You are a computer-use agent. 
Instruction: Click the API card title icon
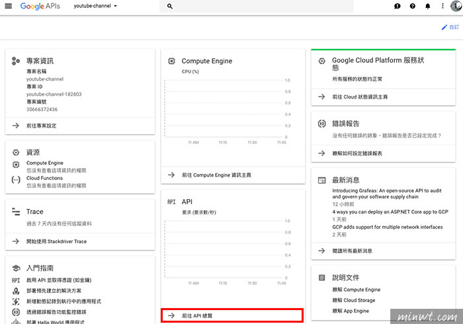[171, 202]
